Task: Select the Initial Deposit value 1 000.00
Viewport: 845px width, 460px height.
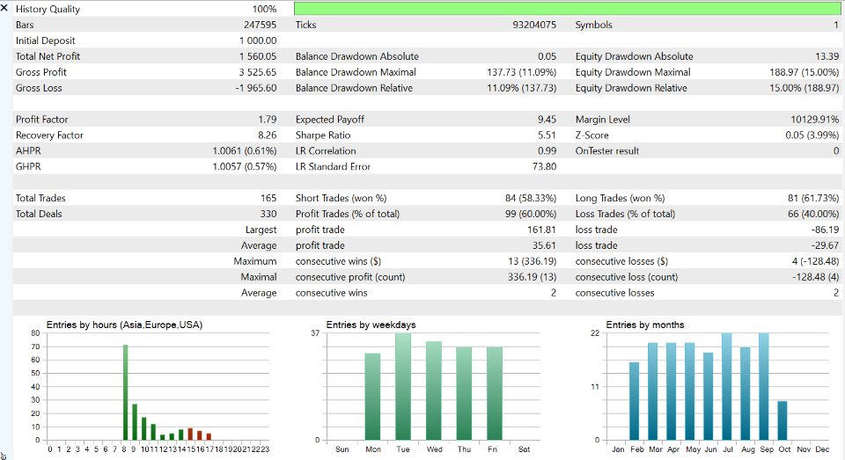Action: (258, 40)
